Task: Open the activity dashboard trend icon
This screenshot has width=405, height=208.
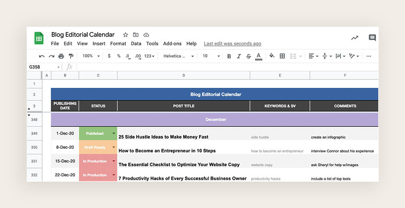Action: 355,38
